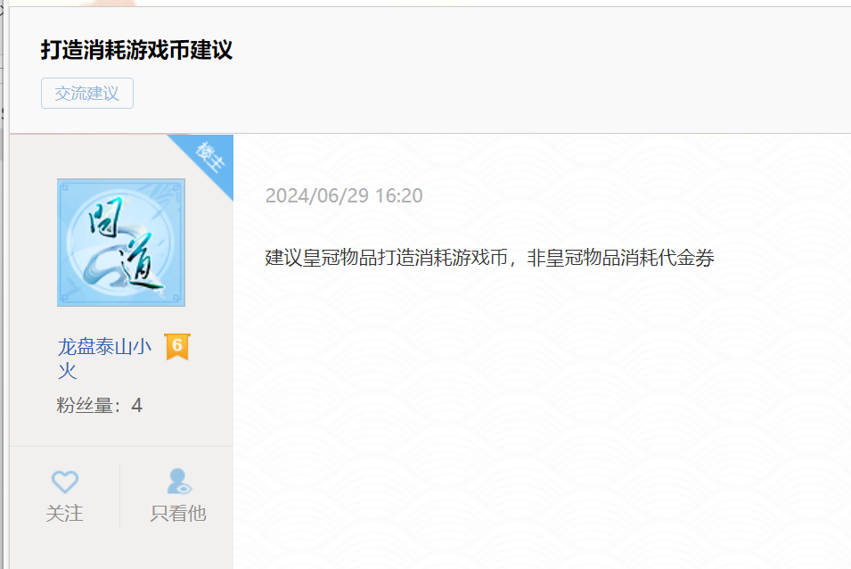Click the divider between 关注 and 只看他
Image resolution: width=851 pixels, height=569 pixels.
tap(120, 496)
